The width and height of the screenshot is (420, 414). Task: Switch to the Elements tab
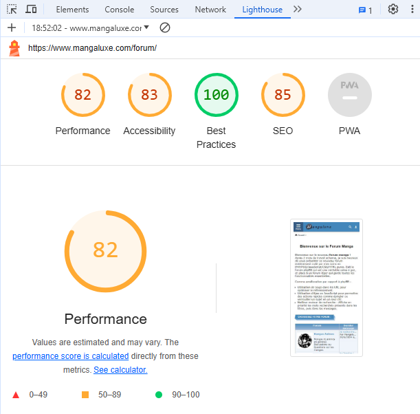pyautogui.click(x=72, y=10)
